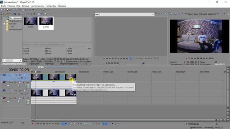Viewport: 230px width, 129px height.
Task: Start preview in the Project Media toolbar
Action: coord(29,14)
